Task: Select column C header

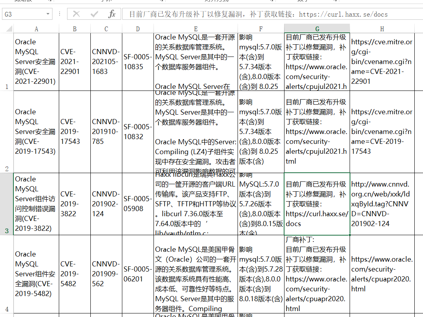Action: pyautogui.click(x=106, y=28)
